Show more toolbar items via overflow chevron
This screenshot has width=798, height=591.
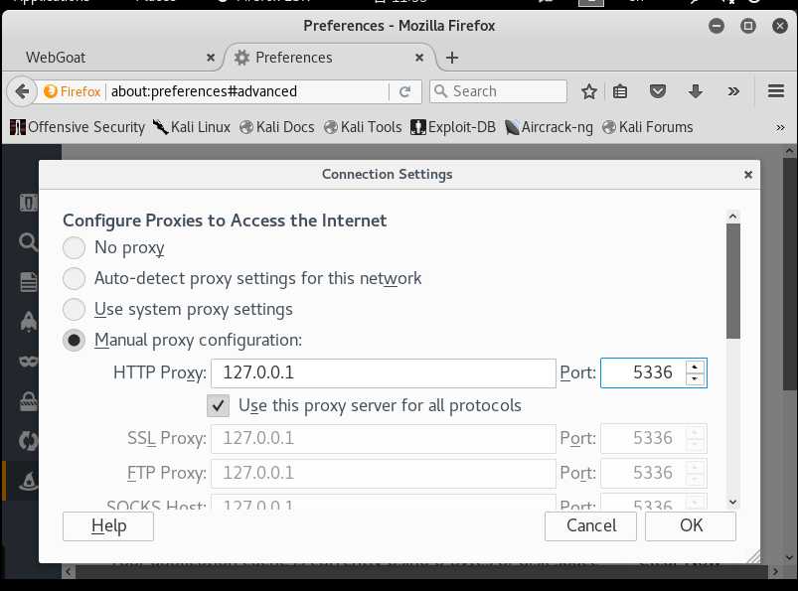coord(733,91)
